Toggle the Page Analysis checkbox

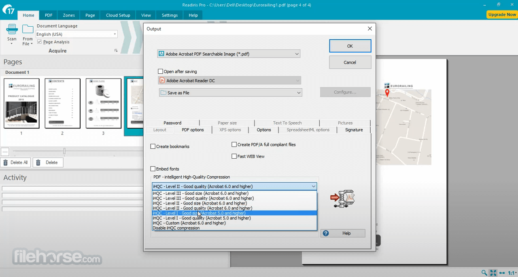(x=39, y=42)
